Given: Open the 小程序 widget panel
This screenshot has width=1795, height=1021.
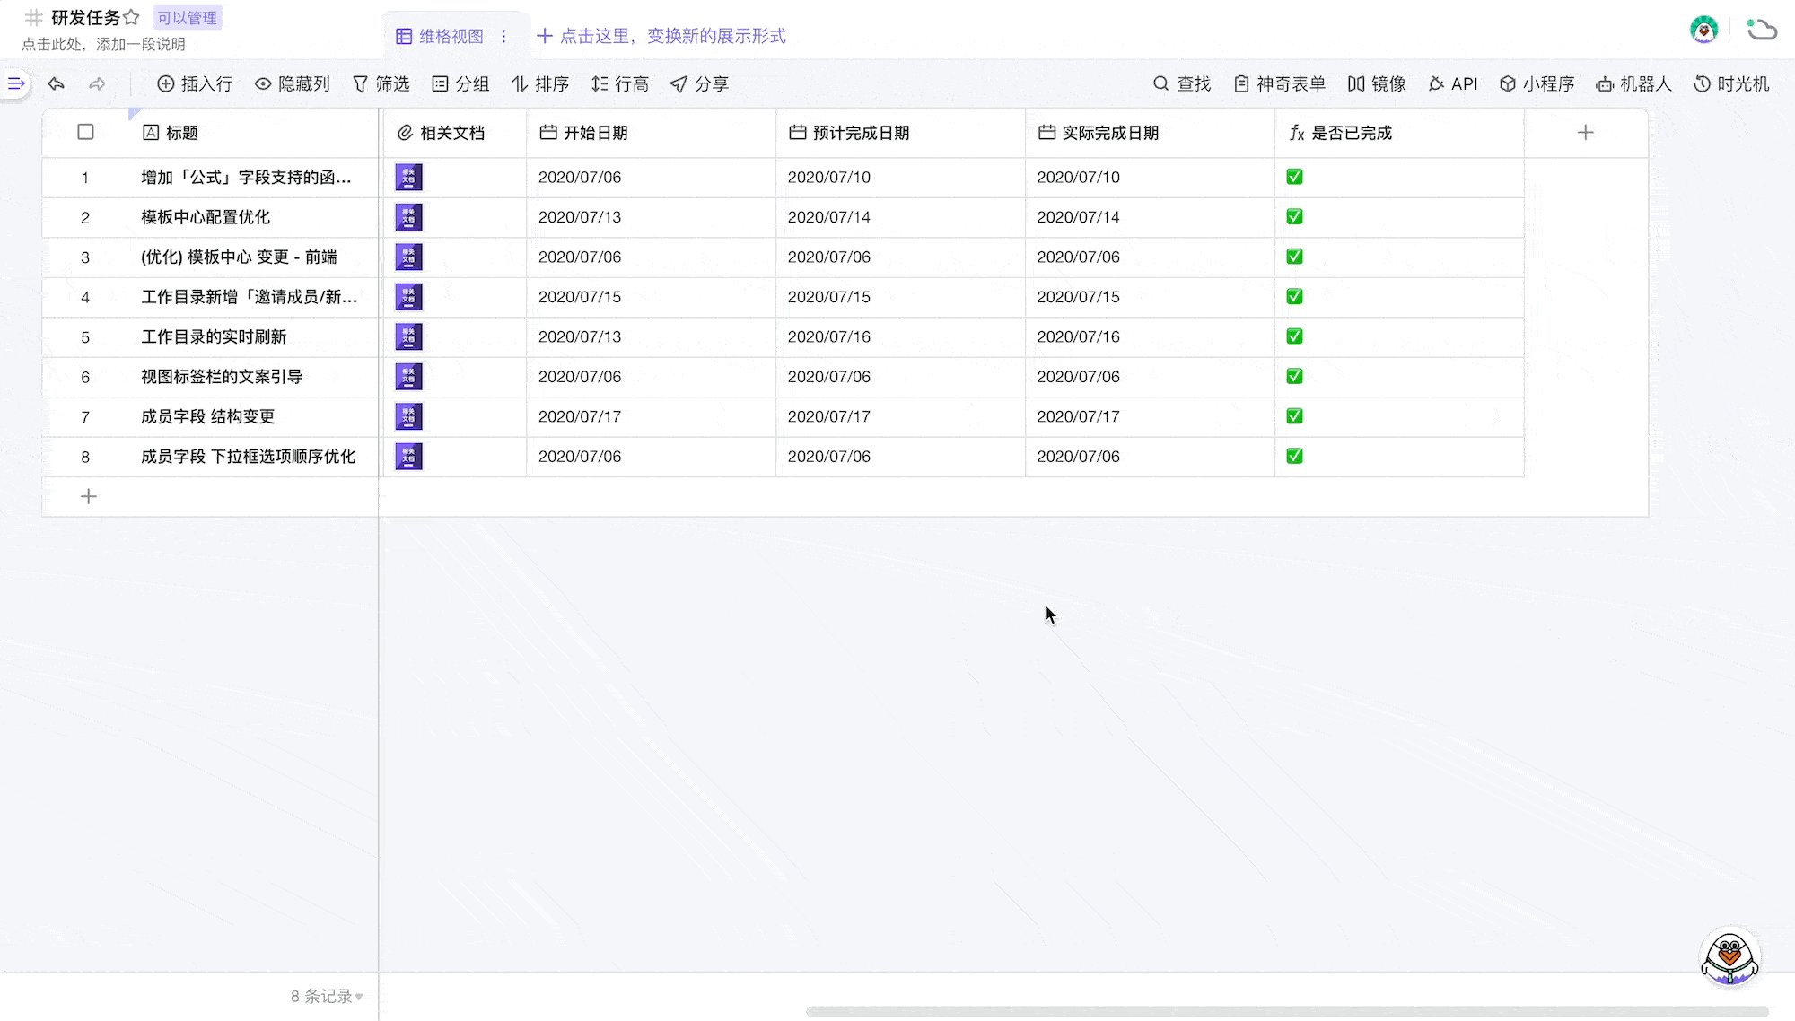Looking at the screenshot, I should [1537, 83].
